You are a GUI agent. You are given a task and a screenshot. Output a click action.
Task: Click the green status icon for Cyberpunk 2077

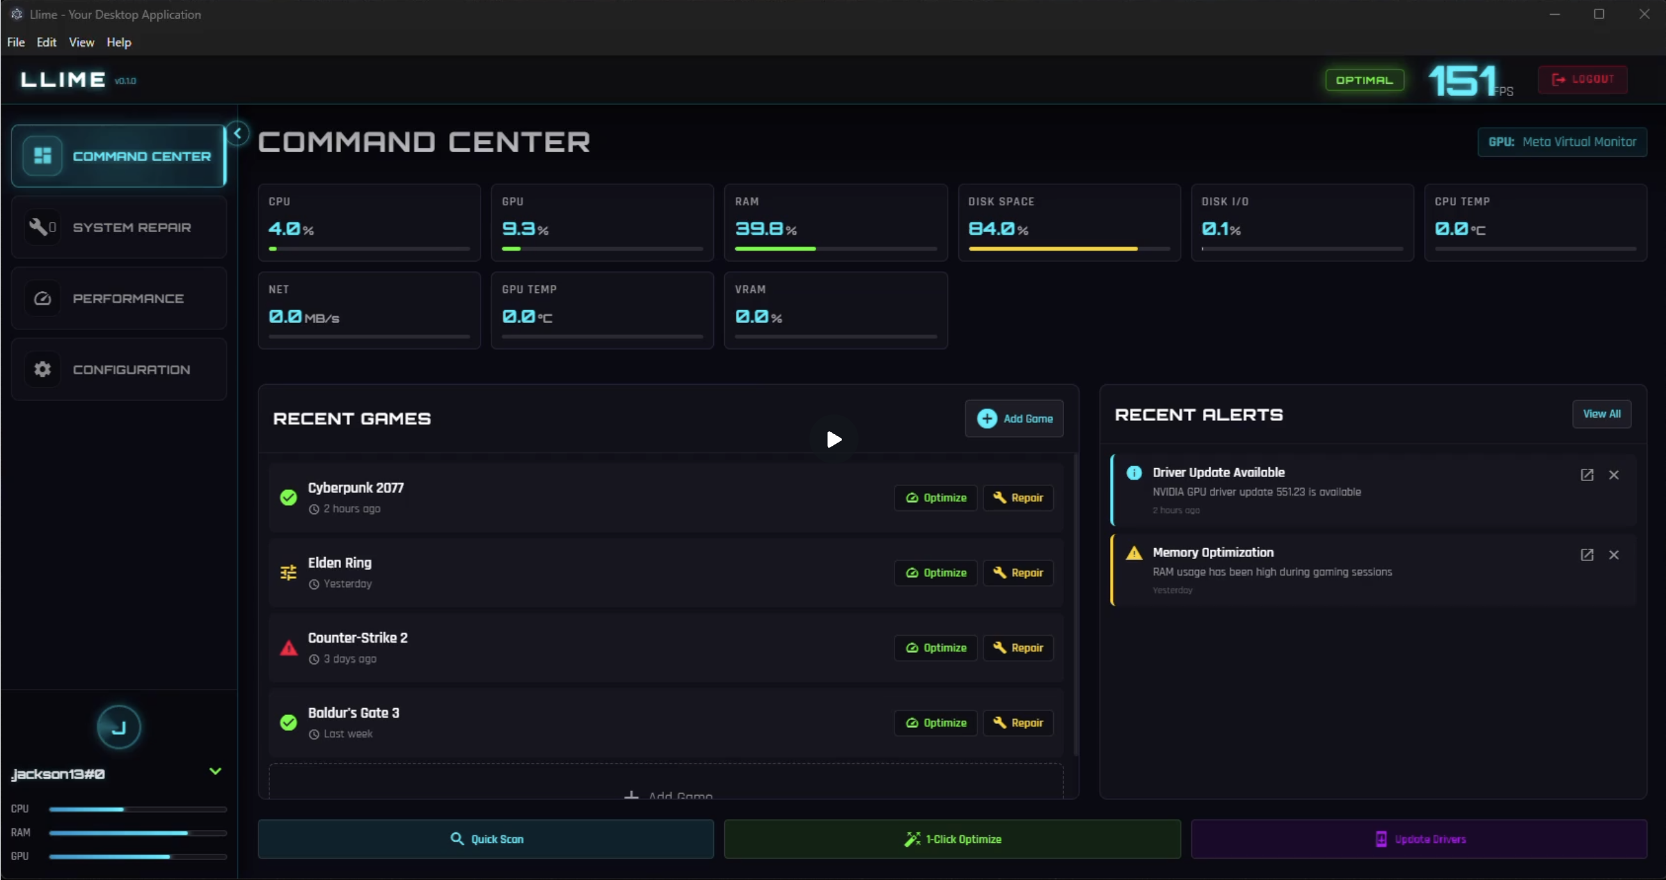click(289, 497)
